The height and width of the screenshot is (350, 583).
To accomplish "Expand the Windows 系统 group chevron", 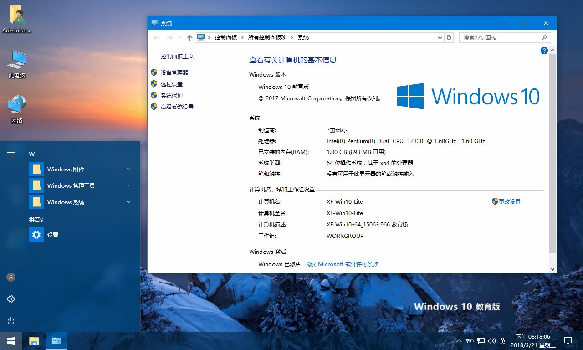I will pyautogui.click(x=128, y=202).
